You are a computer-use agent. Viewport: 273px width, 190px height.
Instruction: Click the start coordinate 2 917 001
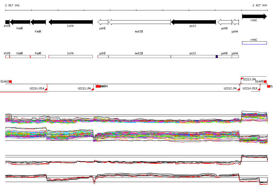(12, 5)
